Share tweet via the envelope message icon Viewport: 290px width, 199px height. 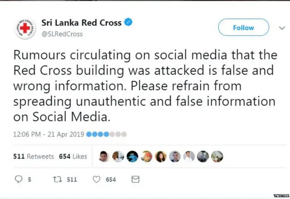(x=135, y=180)
